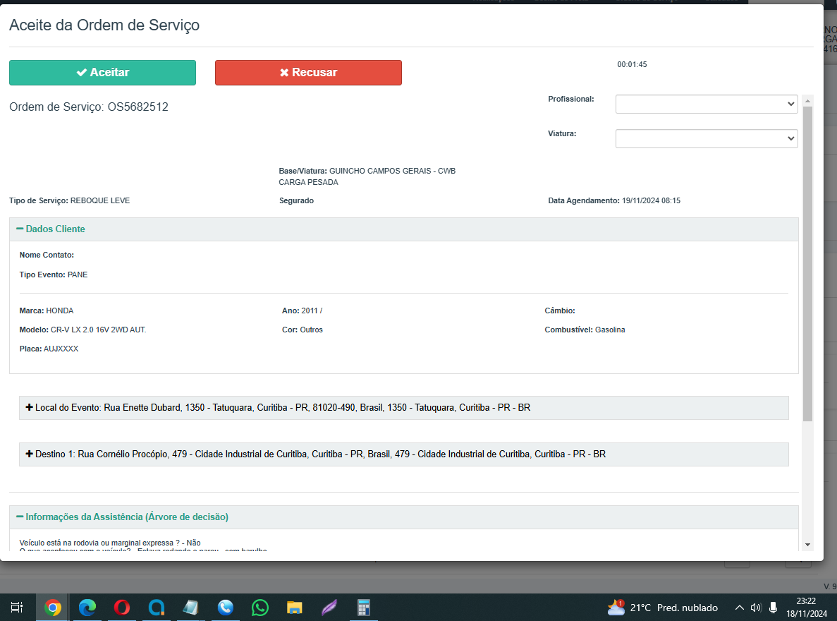Expand the Local do Evento panel
837x621 pixels.
[x=30, y=408]
